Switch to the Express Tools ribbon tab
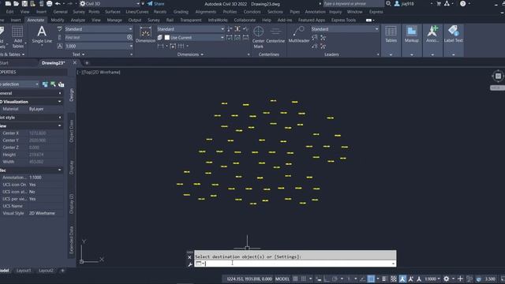This screenshot has height=284, width=505. [343, 20]
